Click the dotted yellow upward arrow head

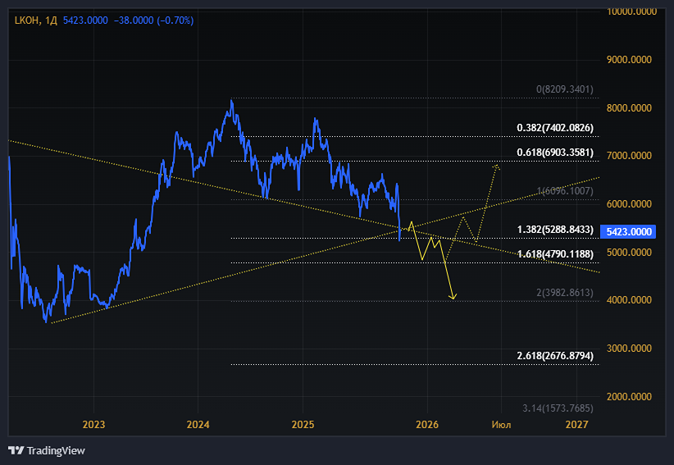click(x=496, y=166)
